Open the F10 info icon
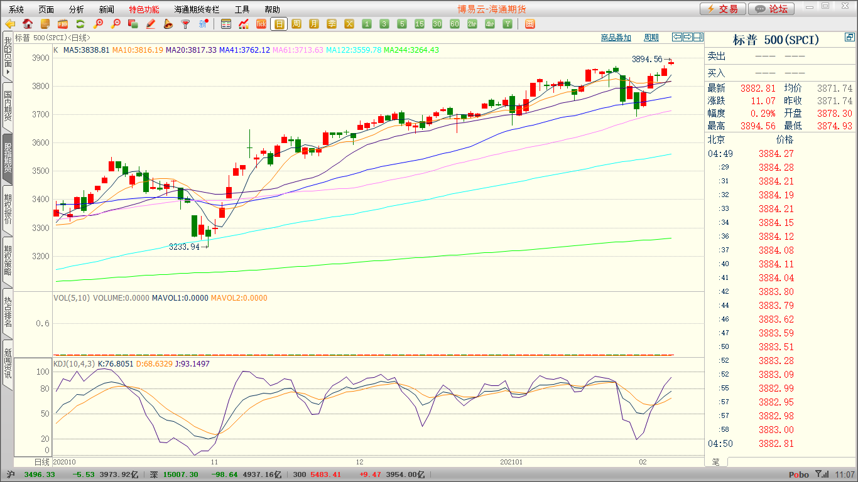858x482 pixels. [x=63, y=24]
